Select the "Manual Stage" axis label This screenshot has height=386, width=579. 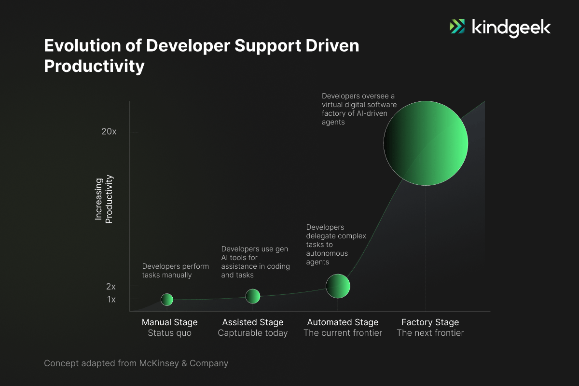169,322
